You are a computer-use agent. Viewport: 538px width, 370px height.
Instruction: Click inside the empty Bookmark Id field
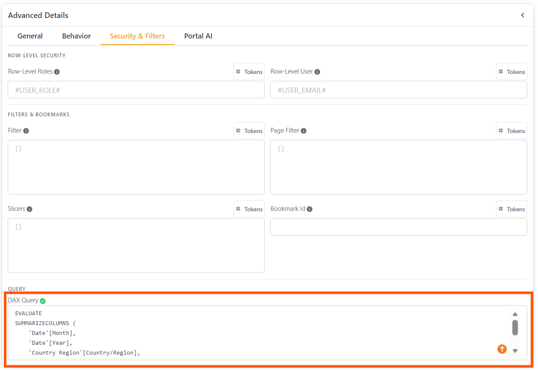[398, 227]
